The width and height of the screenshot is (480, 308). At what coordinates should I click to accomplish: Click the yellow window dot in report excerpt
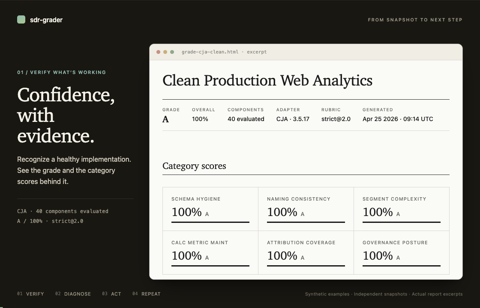(165, 52)
